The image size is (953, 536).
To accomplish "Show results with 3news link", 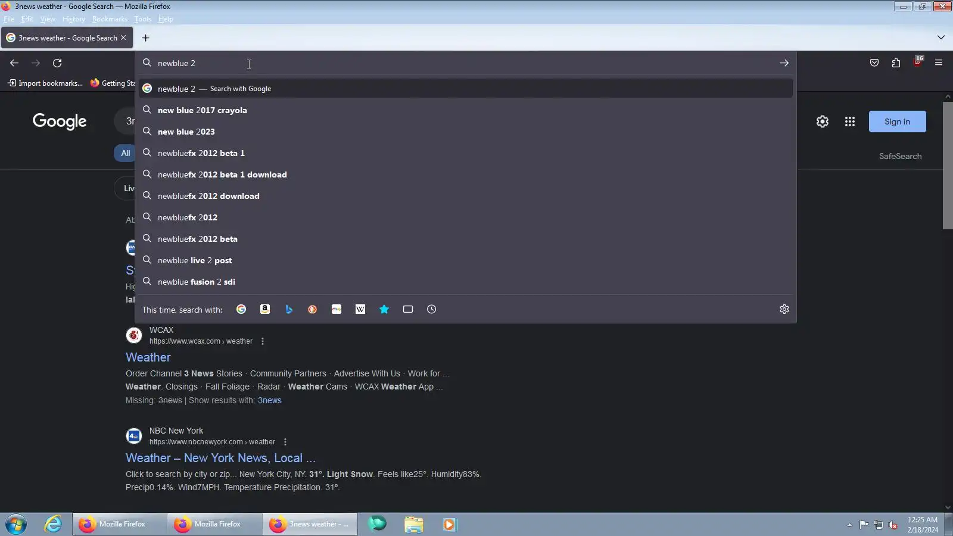I will 270,400.
